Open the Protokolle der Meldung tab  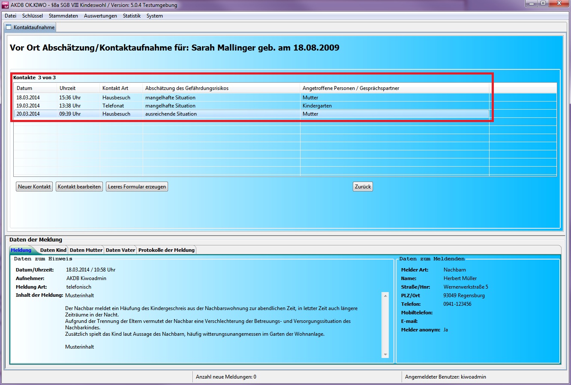(x=166, y=250)
